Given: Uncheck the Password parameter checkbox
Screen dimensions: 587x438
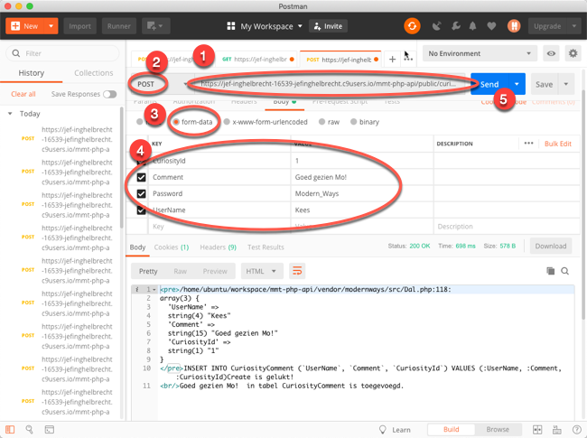Looking at the screenshot, I should (x=141, y=193).
